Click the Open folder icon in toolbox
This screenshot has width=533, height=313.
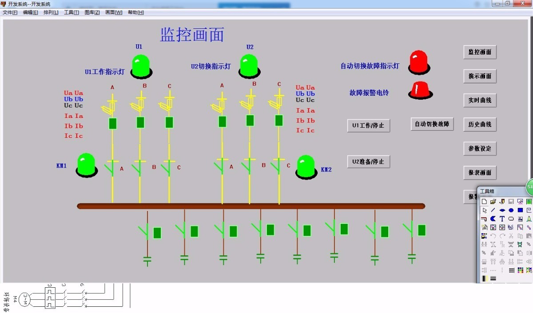tap(493, 201)
